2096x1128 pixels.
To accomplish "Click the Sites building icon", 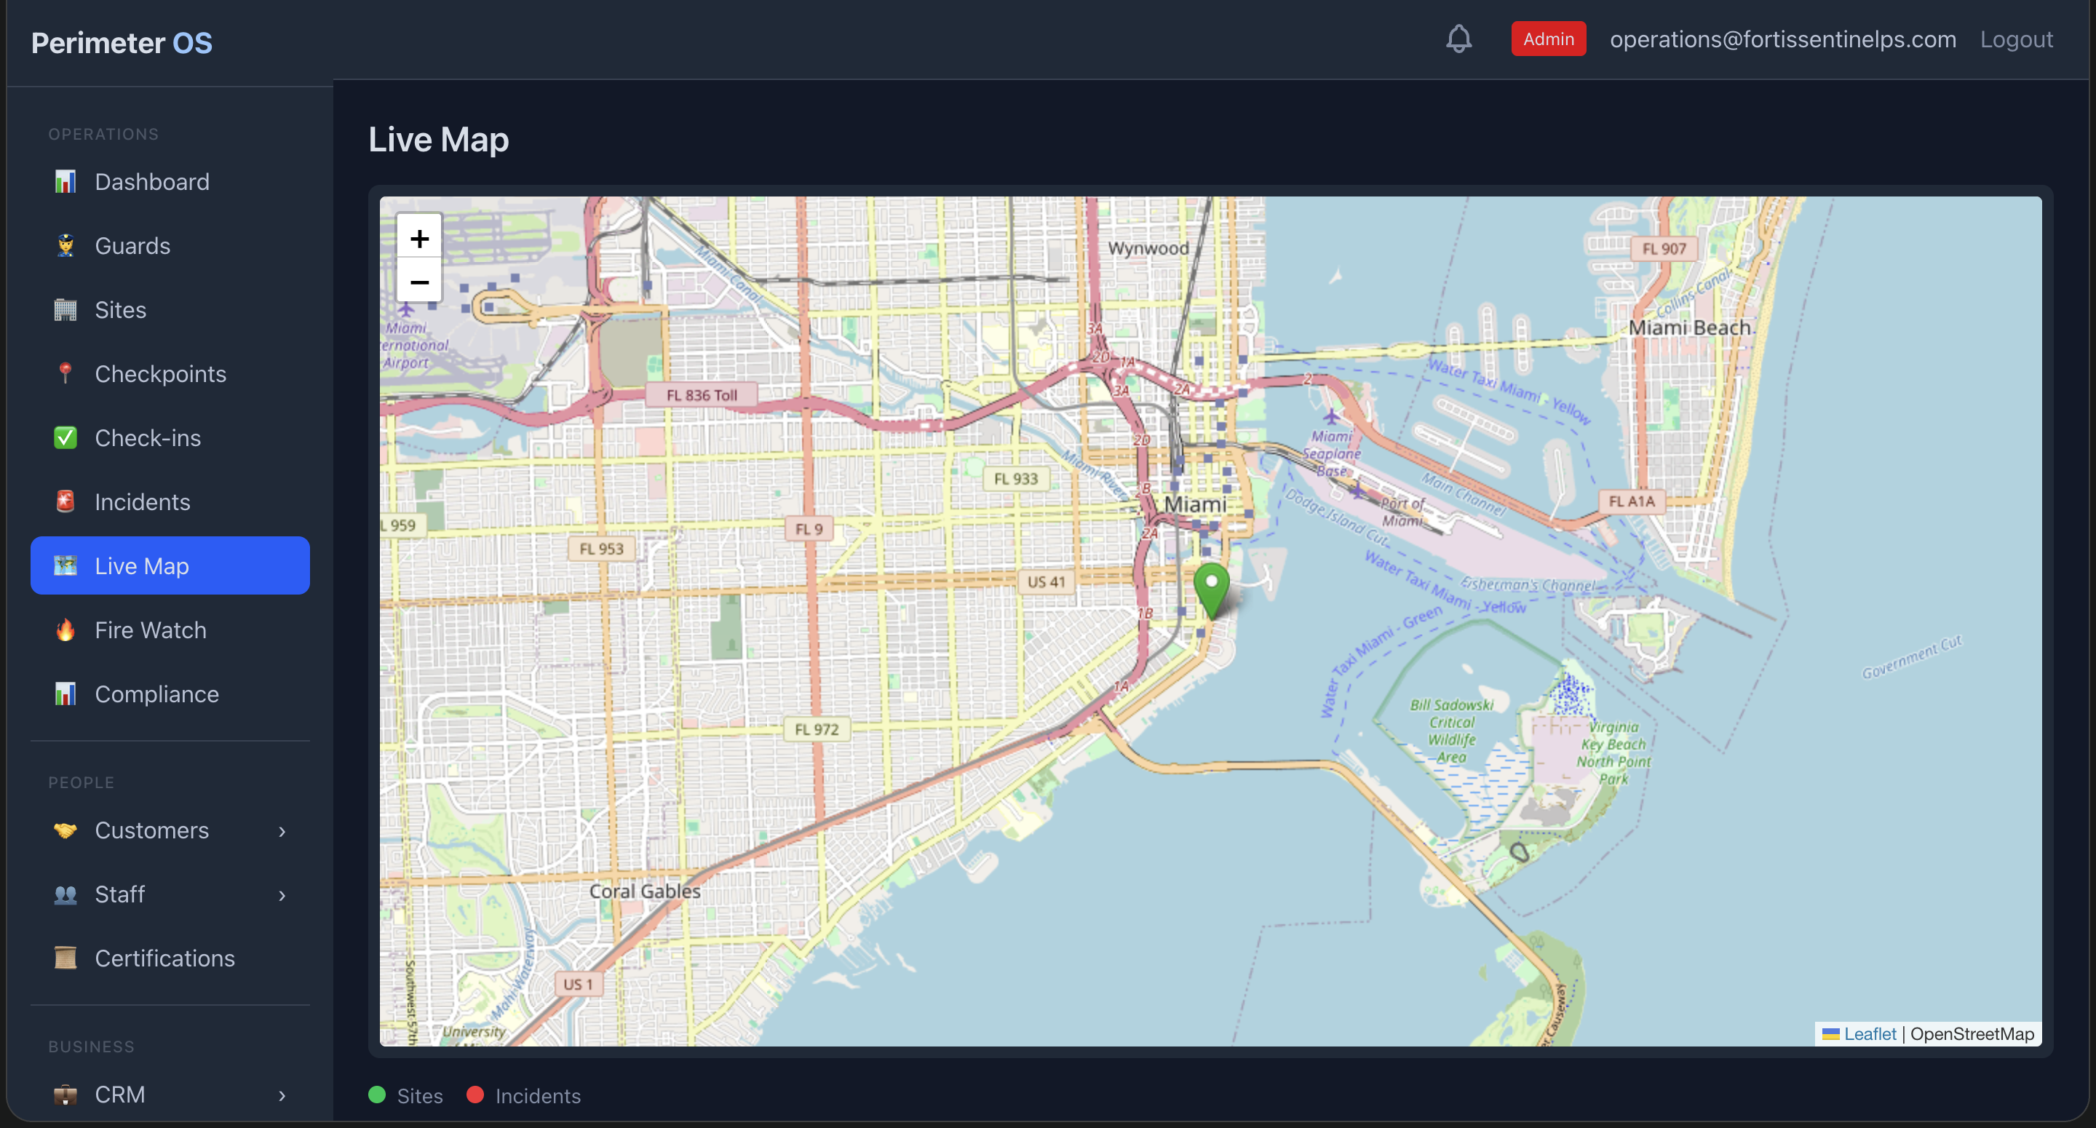I will (66, 309).
